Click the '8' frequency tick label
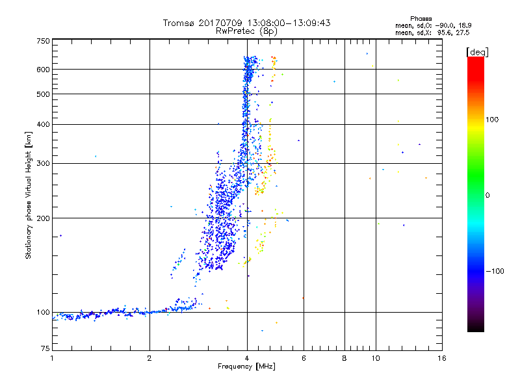520x390 pixels. click(x=344, y=358)
